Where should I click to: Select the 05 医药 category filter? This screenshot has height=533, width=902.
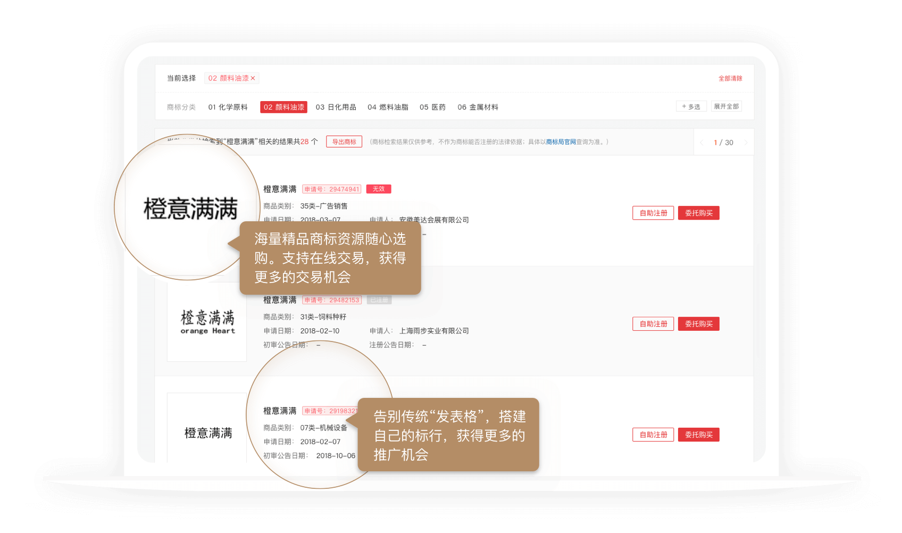pos(432,107)
